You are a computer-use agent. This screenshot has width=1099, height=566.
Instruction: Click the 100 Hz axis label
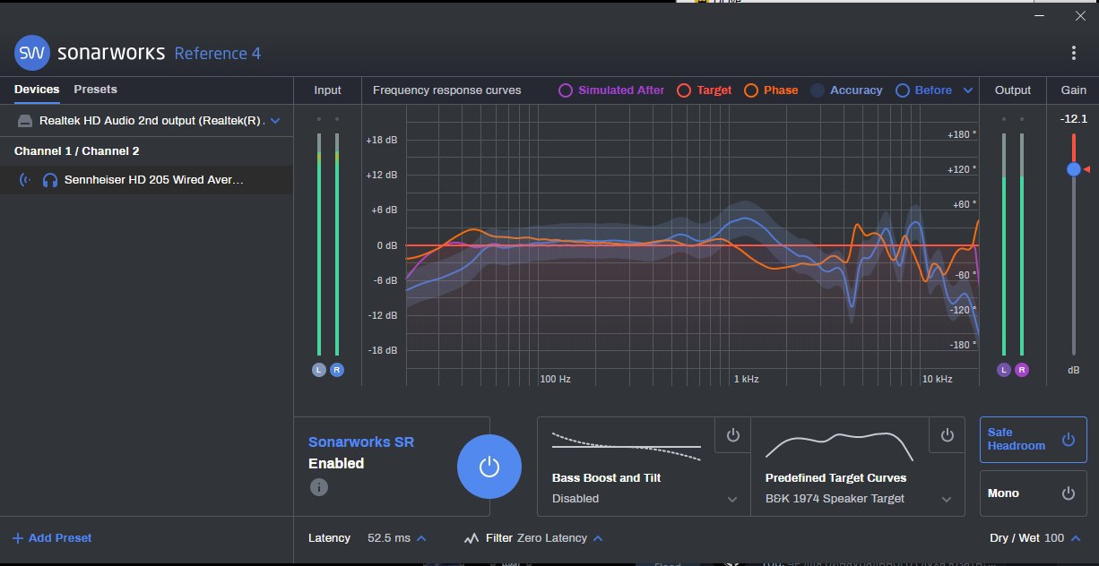555,380
